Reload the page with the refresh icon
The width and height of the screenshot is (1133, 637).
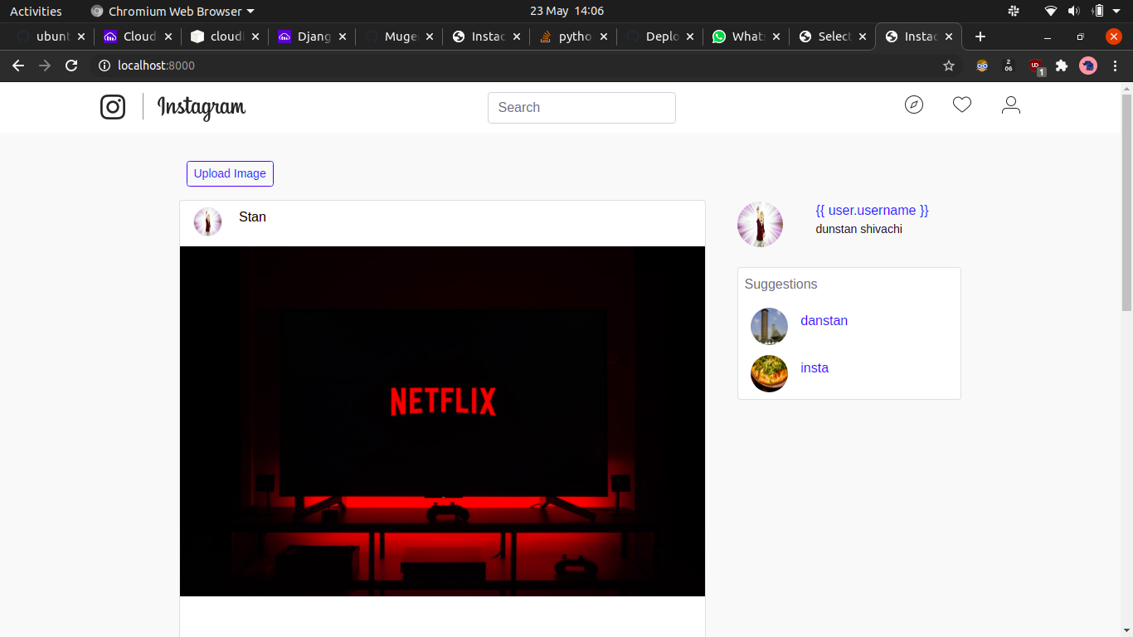[x=71, y=66]
